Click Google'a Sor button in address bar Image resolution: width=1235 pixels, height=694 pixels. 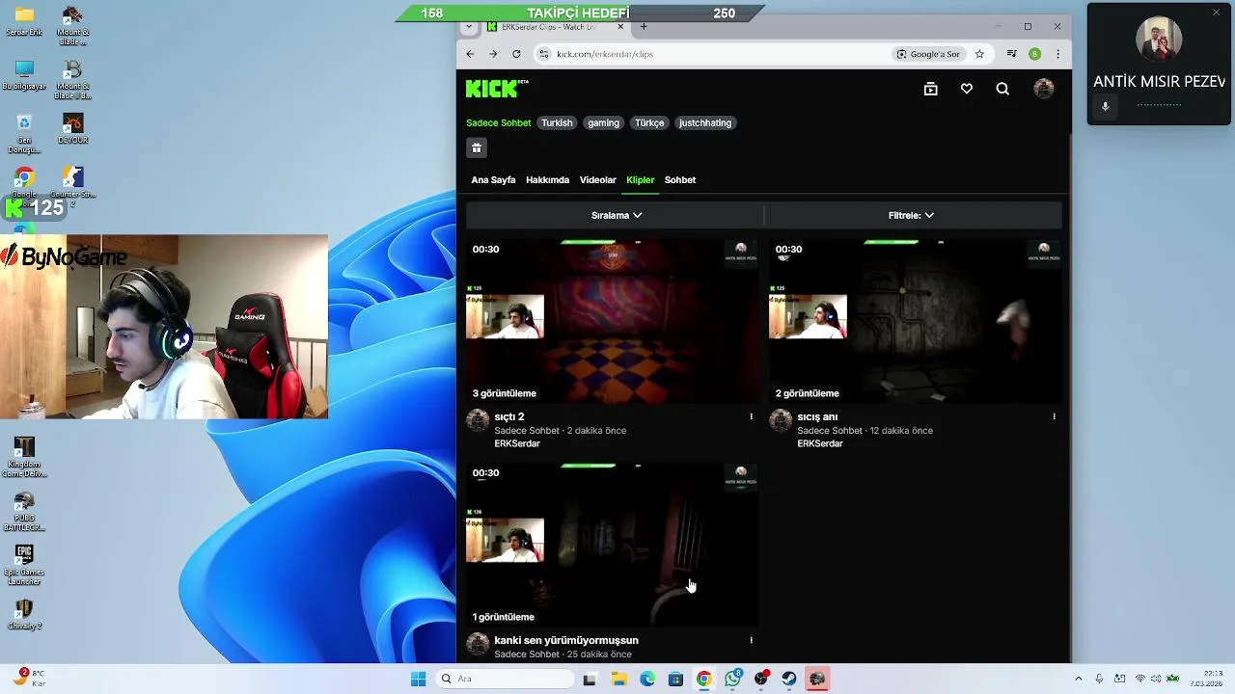[928, 54]
